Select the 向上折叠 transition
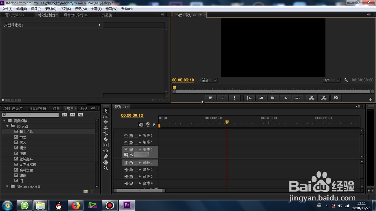 tap(26, 131)
